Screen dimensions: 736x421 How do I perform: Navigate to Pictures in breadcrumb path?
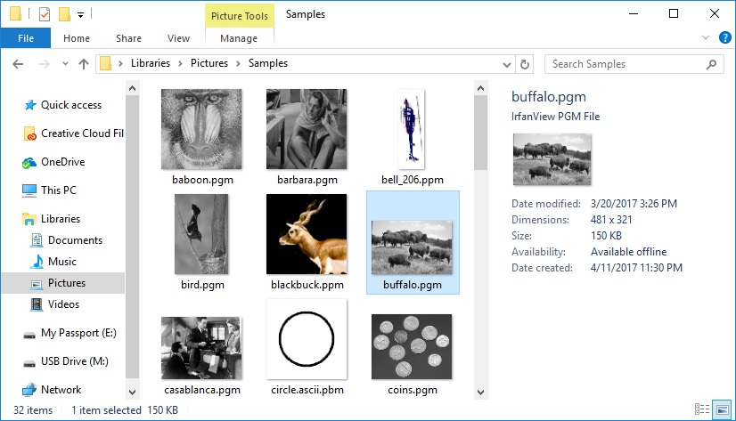[209, 63]
